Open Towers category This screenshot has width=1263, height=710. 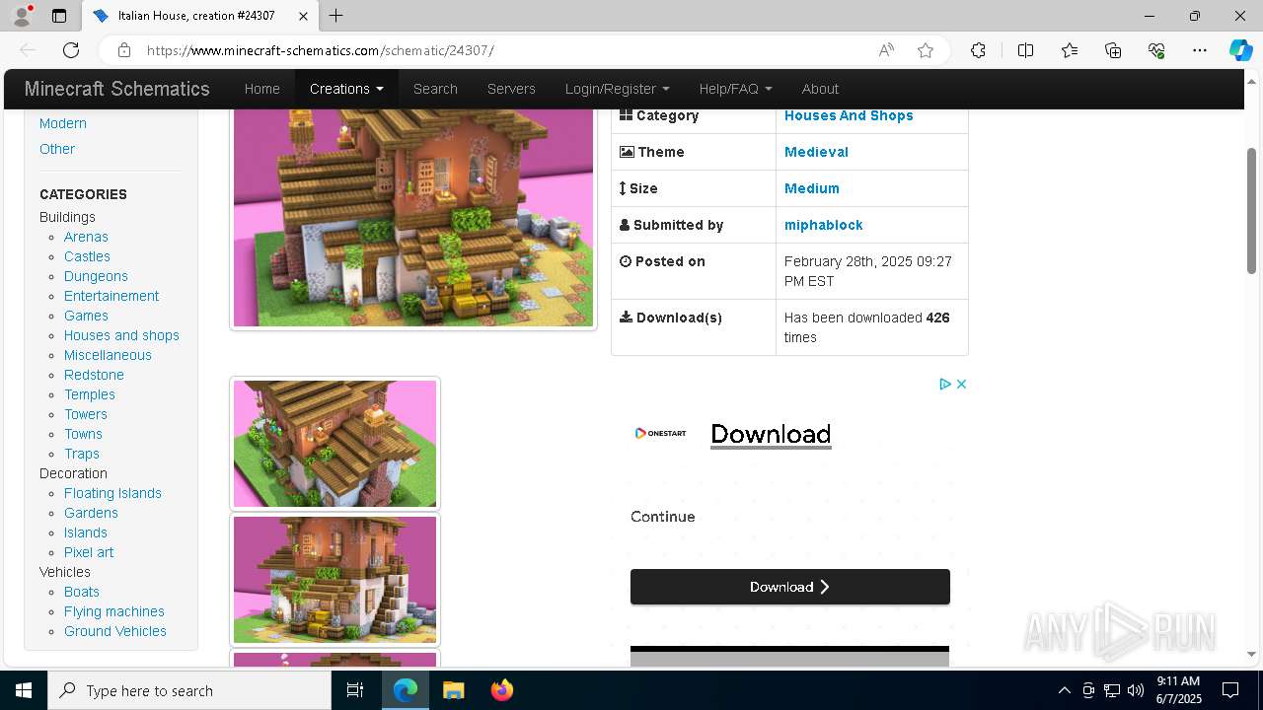(x=86, y=414)
